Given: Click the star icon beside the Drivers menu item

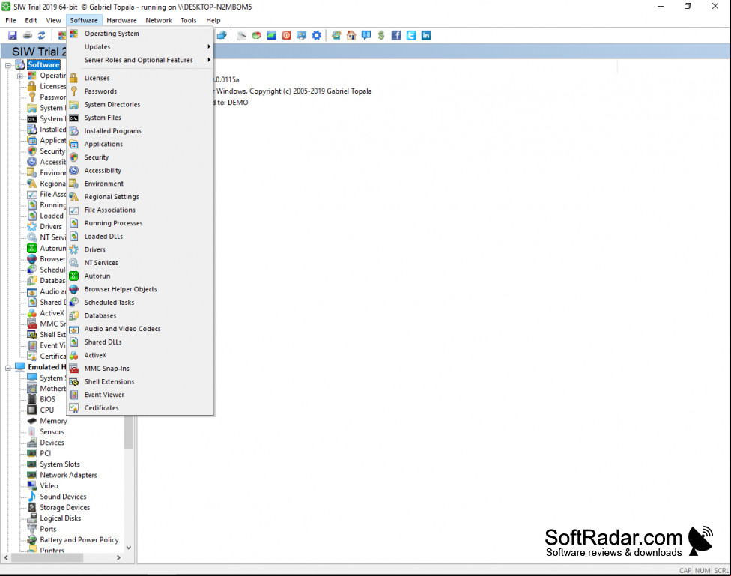Looking at the screenshot, I should click(73, 249).
